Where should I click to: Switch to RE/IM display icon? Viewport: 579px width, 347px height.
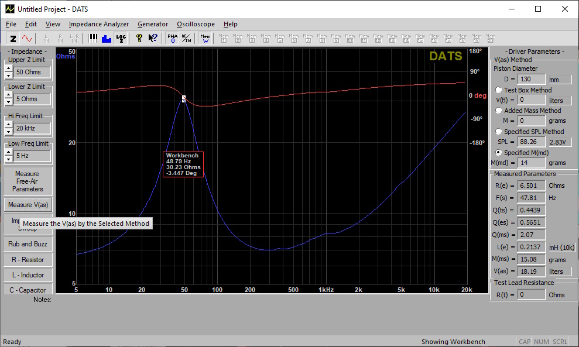tap(186, 39)
